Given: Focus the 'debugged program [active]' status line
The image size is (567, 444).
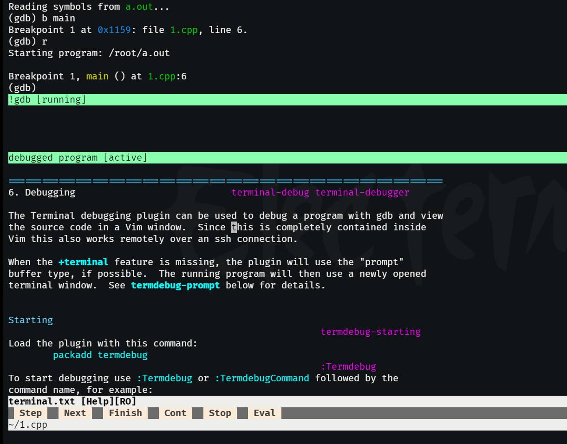Looking at the screenshot, I should pos(287,157).
